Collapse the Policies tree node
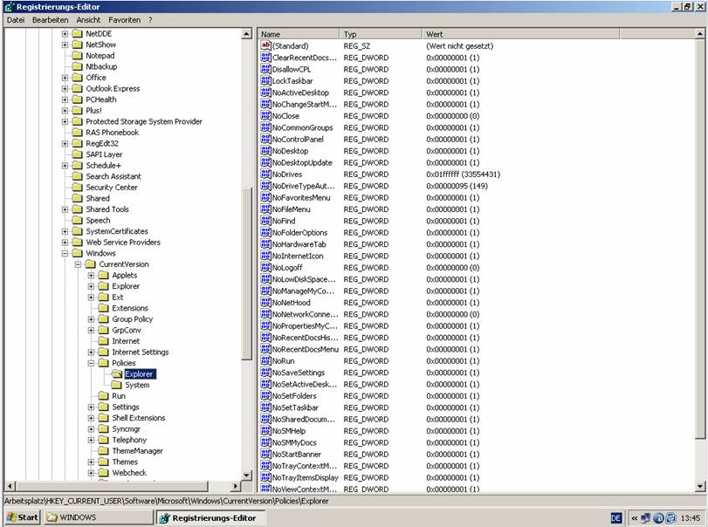The height and width of the screenshot is (527, 708). tap(91, 363)
